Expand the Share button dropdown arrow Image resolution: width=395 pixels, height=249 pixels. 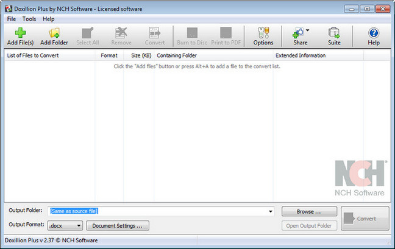point(308,30)
